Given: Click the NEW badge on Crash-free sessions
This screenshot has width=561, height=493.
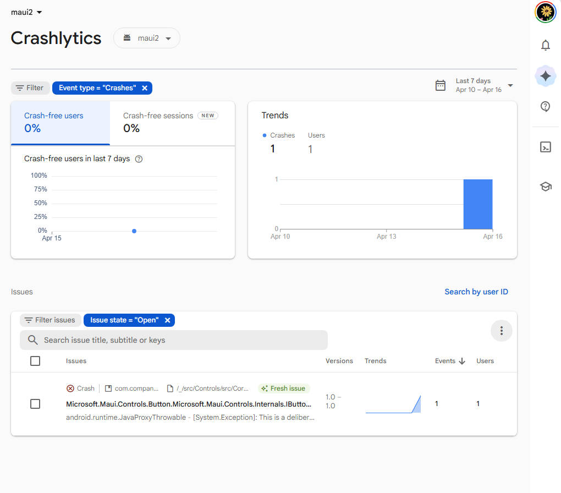Looking at the screenshot, I should pos(208,116).
